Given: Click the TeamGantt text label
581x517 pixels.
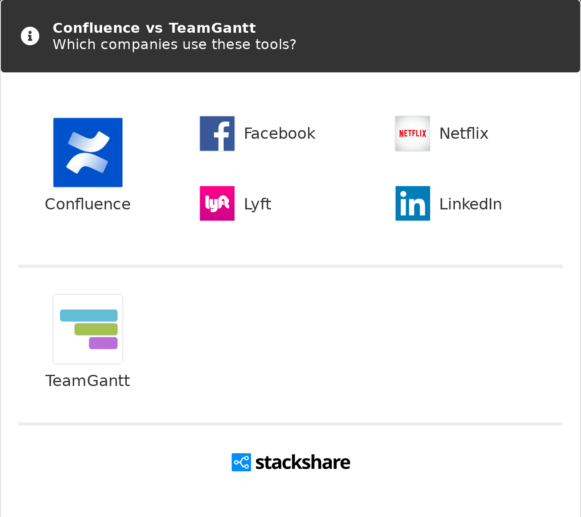Looking at the screenshot, I should click(87, 381).
